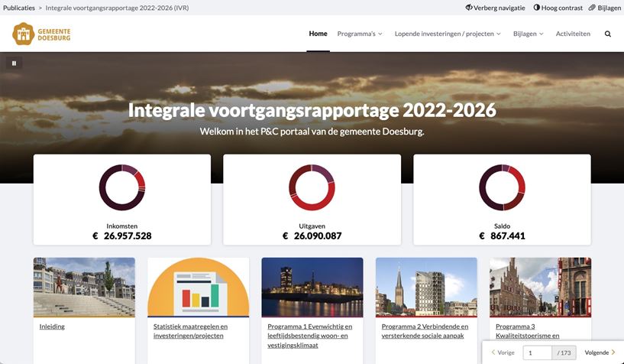Click the Publicaties breadcrumb link
This screenshot has height=364, width=624.
click(x=19, y=8)
